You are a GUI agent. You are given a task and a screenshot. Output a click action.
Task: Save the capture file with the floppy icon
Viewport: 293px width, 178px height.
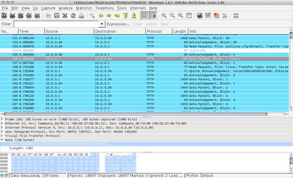pyautogui.click(x=57, y=16)
